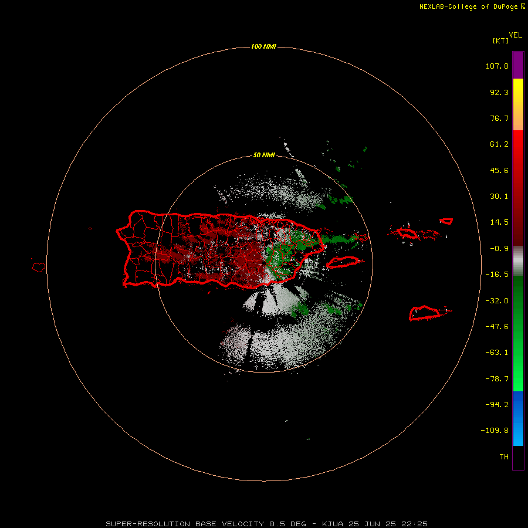Screen dimensions: 528x528
Task: Click the [KT] units label
Action: tap(501, 40)
